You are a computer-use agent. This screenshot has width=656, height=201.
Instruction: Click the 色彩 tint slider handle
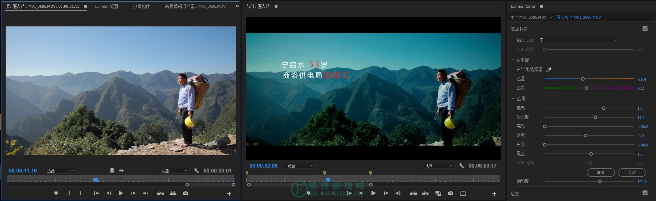click(x=586, y=88)
